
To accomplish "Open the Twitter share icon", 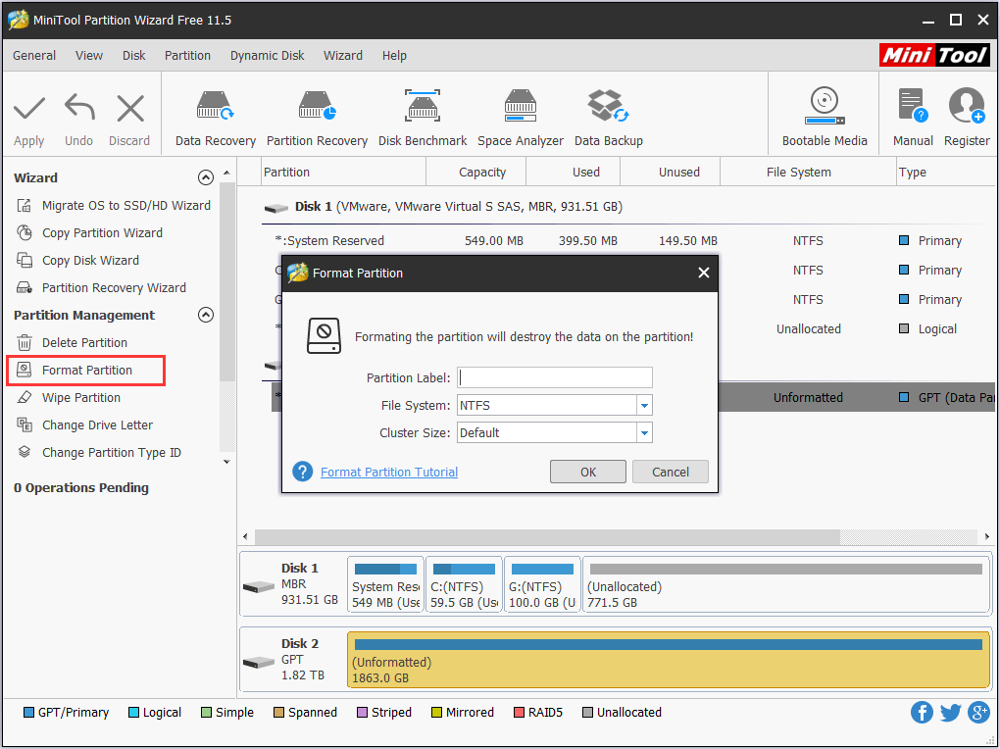I will click(950, 712).
